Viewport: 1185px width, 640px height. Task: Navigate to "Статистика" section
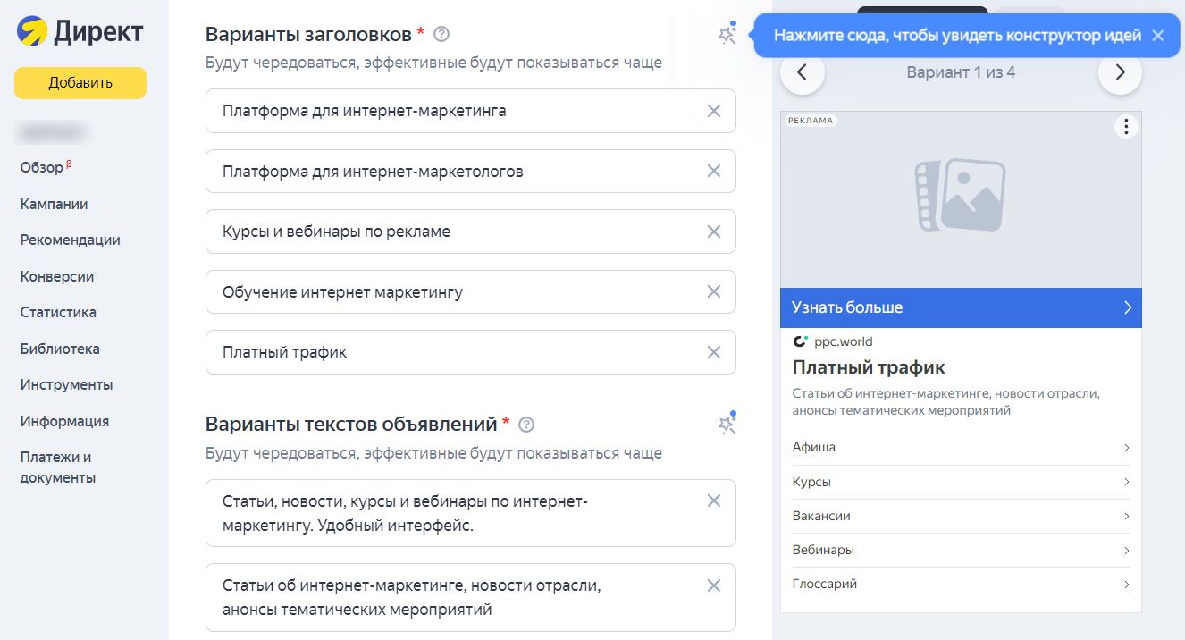(58, 313)
